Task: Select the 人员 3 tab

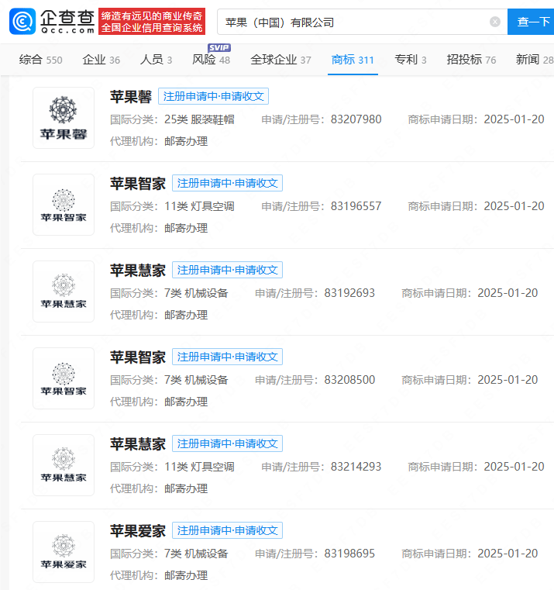Action: pos(156,60)
